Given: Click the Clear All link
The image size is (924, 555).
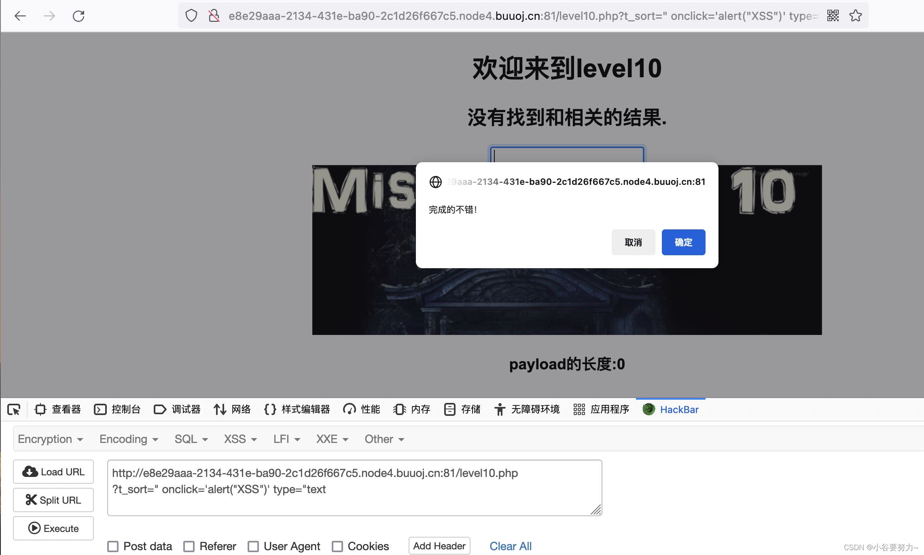Looking at the screenshot, I should point(511,546).
